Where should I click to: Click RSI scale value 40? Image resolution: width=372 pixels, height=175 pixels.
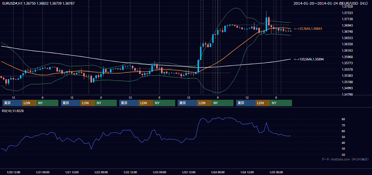click(343, 143)
